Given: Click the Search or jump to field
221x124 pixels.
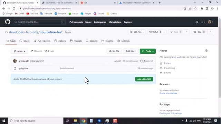Looking at the screenshot, I should [x=39, y=22].
